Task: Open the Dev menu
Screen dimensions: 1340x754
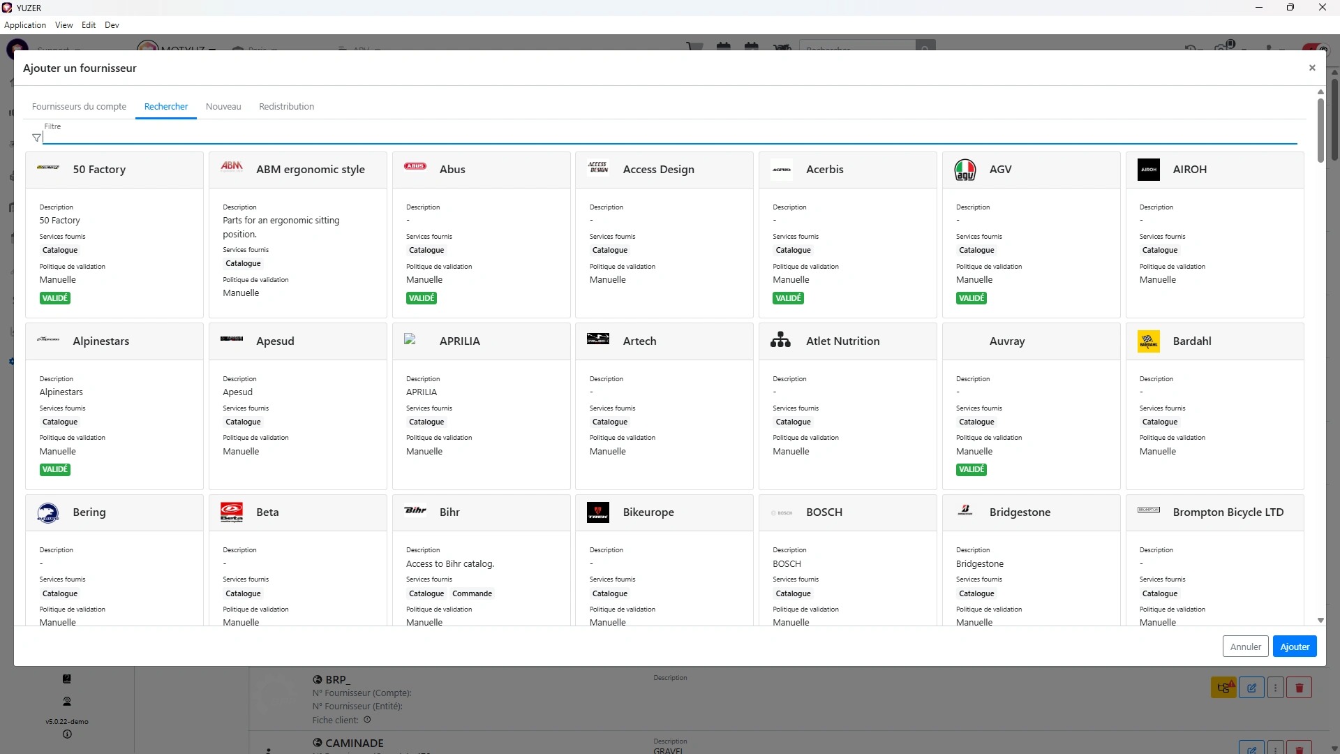Action: (x=112, y=25)
